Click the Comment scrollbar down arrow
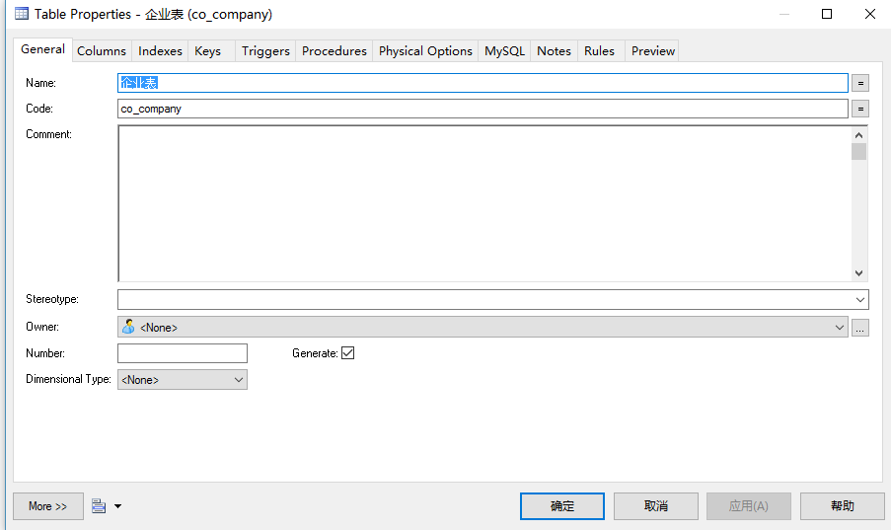Image resolution: width=891 pixels, height=530 pixels. tap(858, 273)
